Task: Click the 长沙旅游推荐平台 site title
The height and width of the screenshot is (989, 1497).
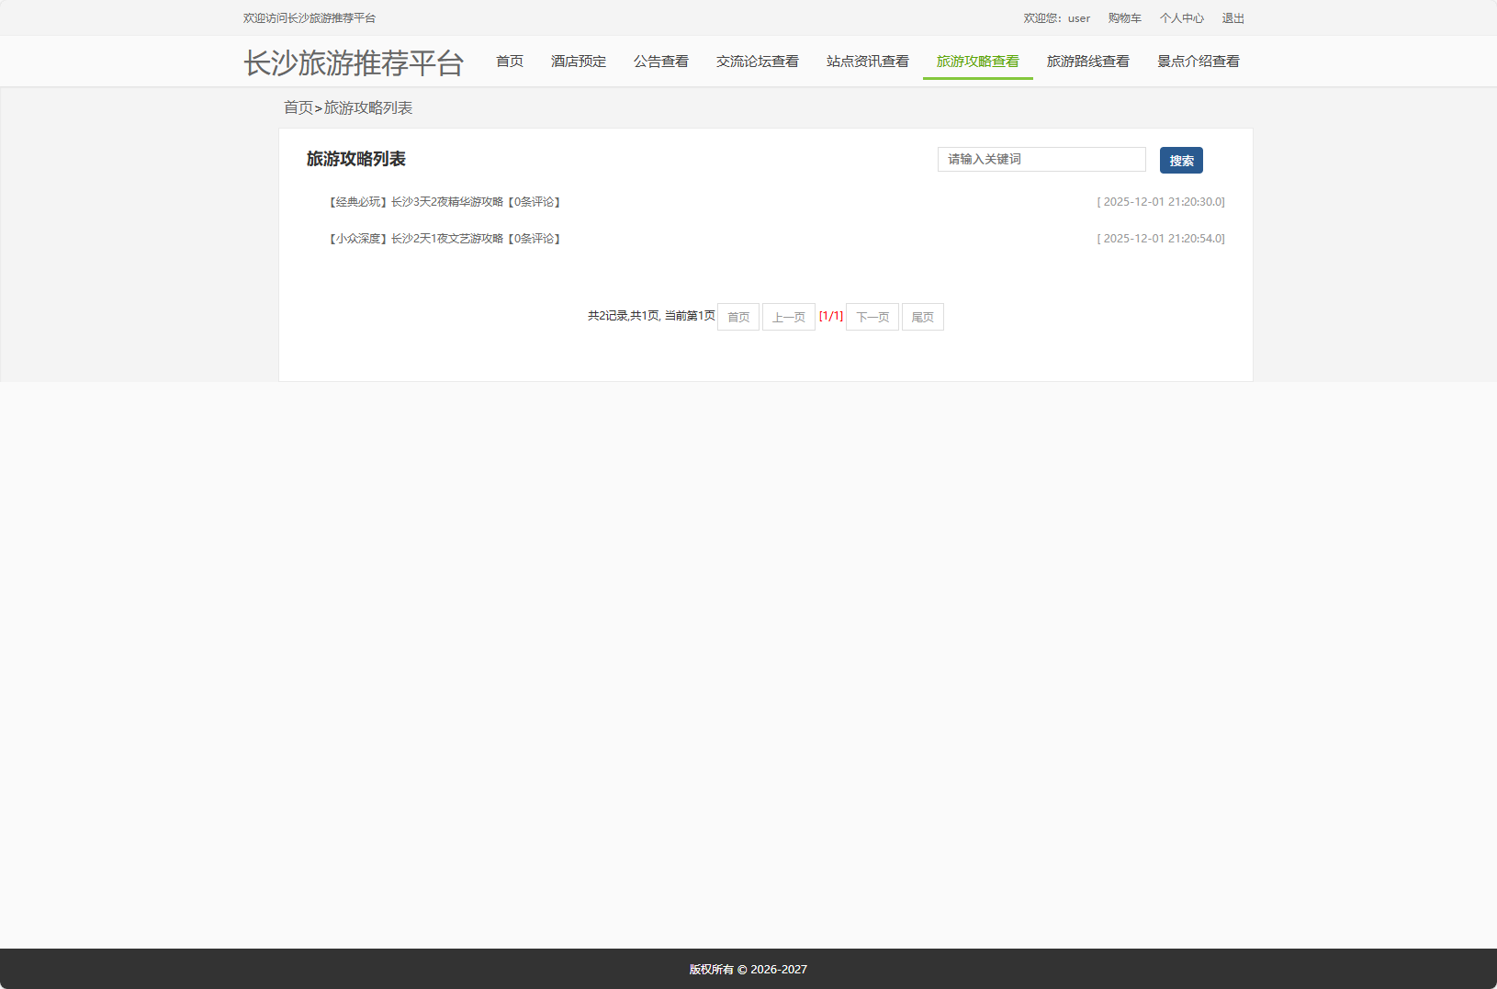Action: (x=353, y=62)
